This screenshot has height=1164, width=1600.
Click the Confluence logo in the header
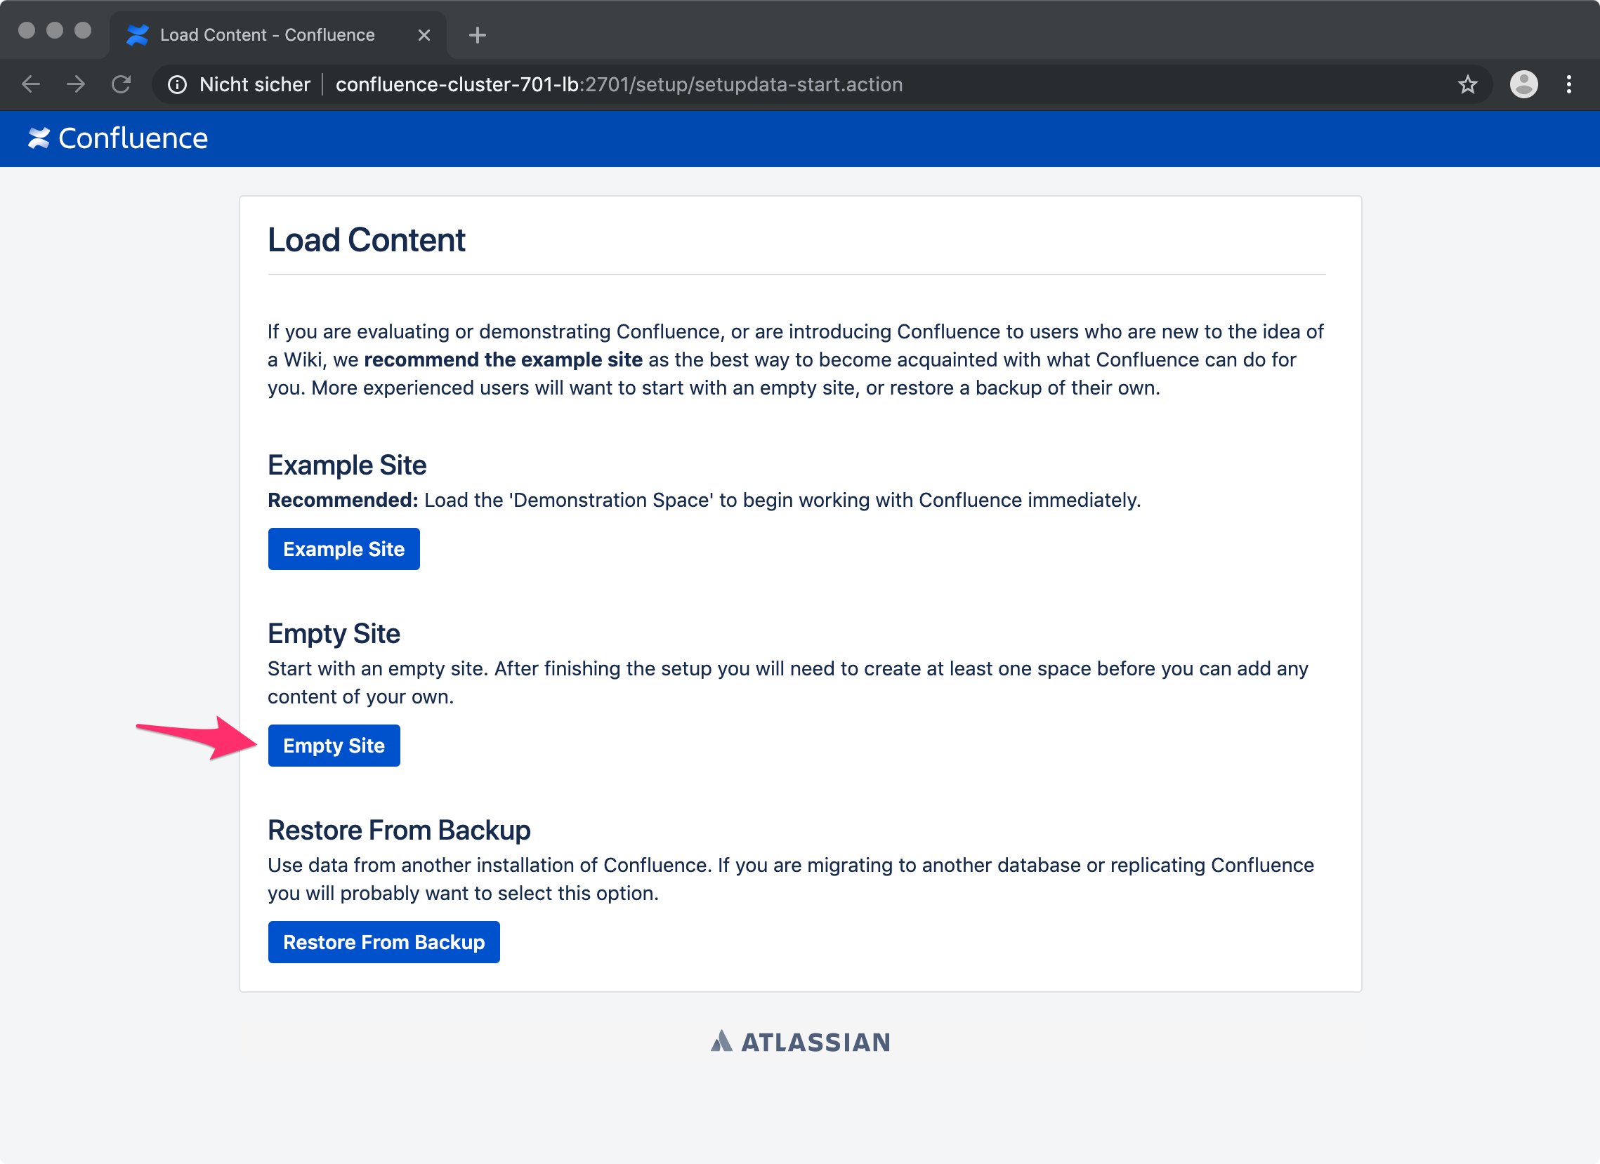118,138
